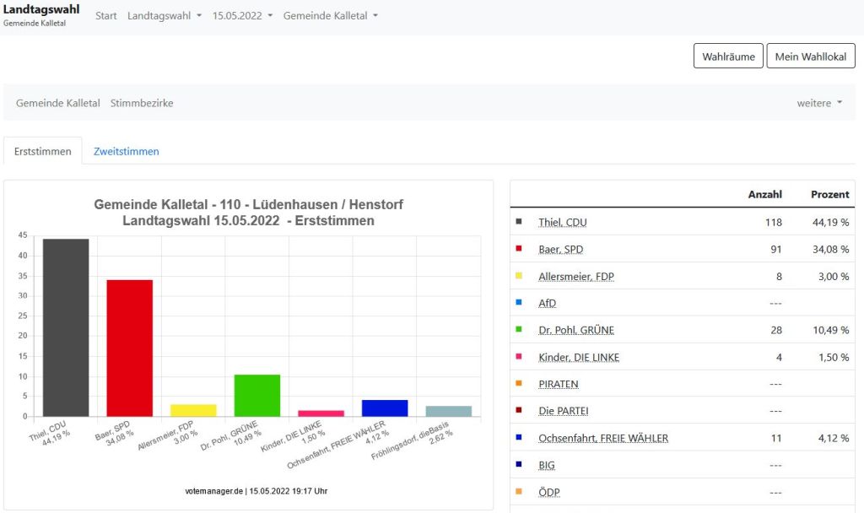Go to Start page link

point(105,16)
